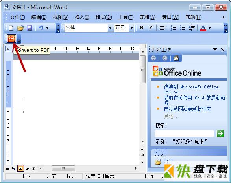The height and width of the screenshot is (183, 231).
Task: Go forward in the task pane
Action: tap(164, 58)
